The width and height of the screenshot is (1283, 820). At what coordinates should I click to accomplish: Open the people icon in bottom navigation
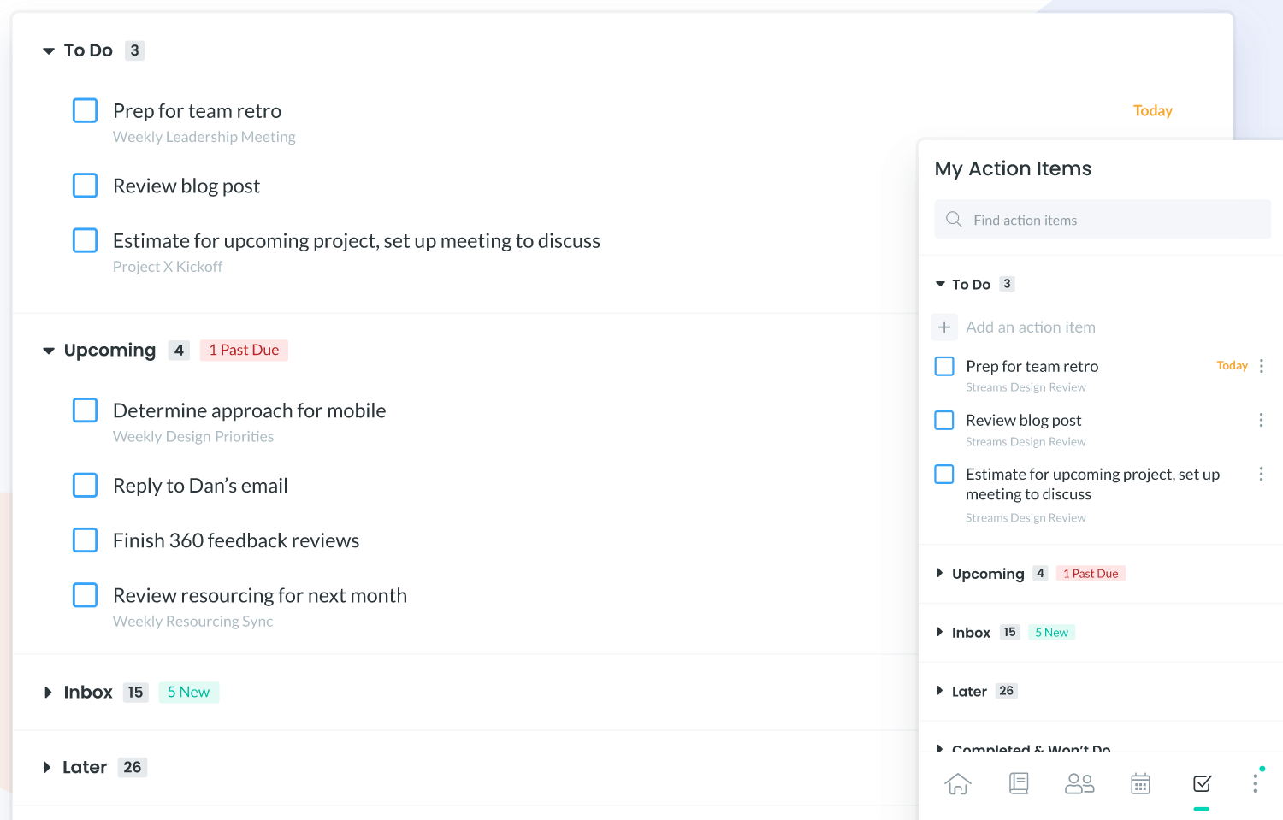[1079, 783]
